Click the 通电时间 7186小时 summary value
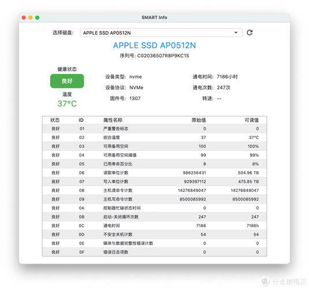This screenshot has width=309, height=289. click(227, 77)
